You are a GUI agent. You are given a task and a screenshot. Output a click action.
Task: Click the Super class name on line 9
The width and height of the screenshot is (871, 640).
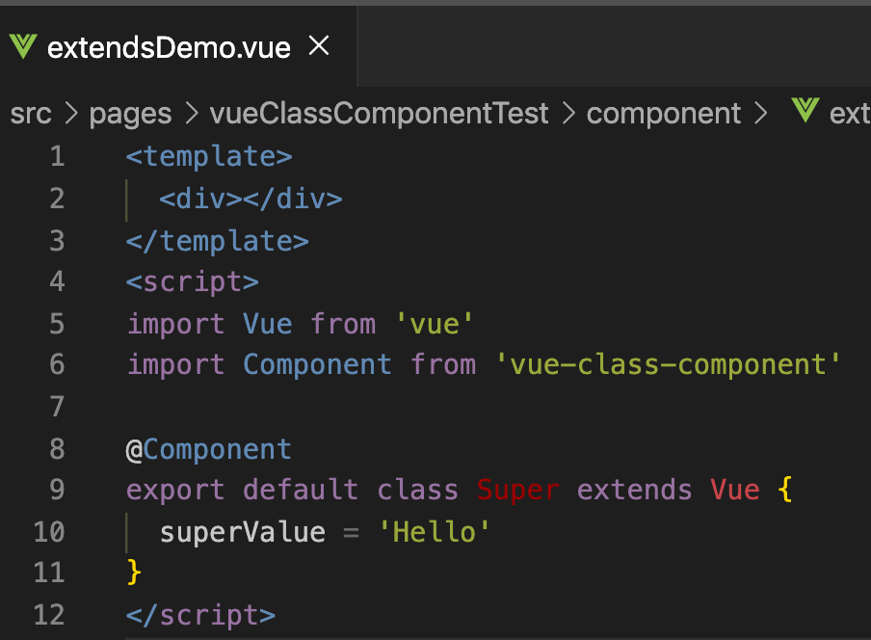(x=518, y=491)
